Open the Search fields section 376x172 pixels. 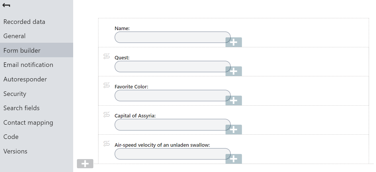pyautogui.click(x=21, y=108)
